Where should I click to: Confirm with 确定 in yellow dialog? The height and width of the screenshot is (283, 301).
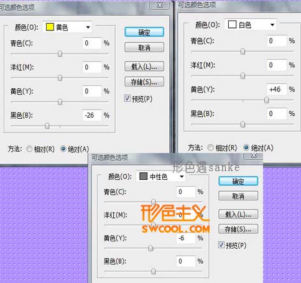click(144, 32)
